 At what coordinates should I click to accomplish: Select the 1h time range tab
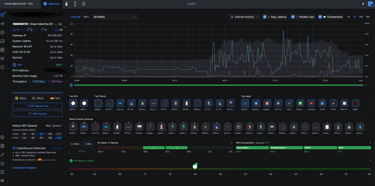[x=349, y=17]
